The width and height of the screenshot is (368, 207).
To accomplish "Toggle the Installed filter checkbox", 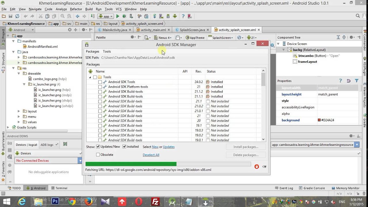I will click(124, 147).
